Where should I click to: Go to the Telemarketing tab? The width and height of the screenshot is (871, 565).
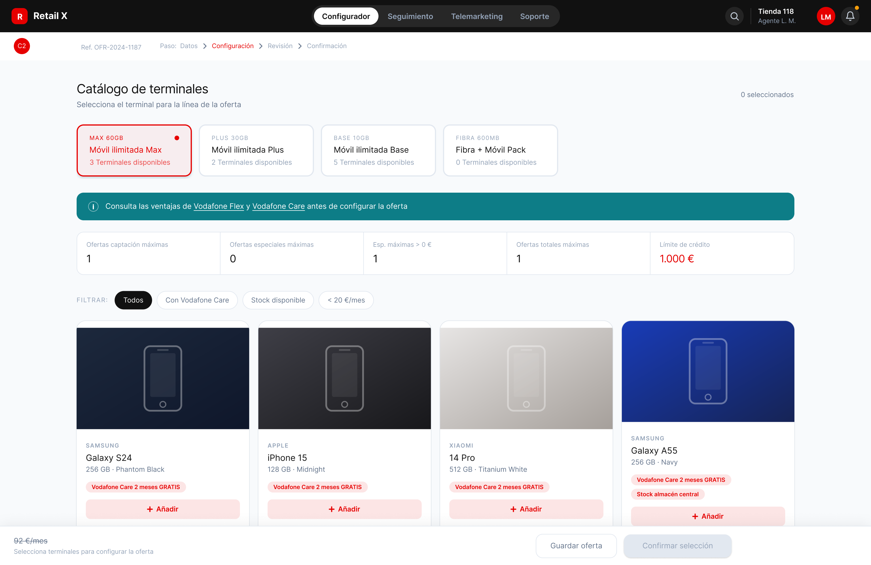pos(476,16)
